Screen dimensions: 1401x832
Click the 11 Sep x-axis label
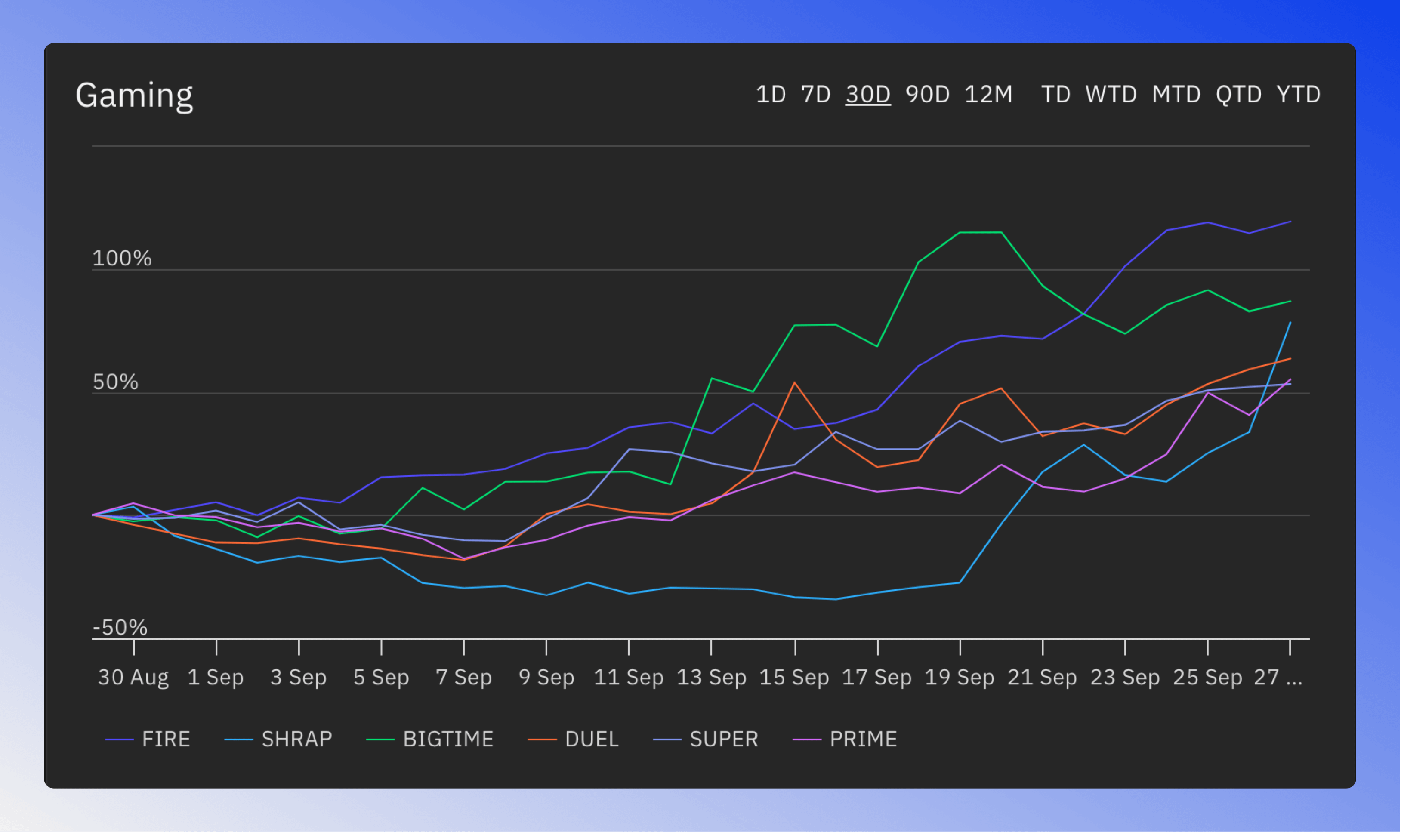[x=629, y=678]
